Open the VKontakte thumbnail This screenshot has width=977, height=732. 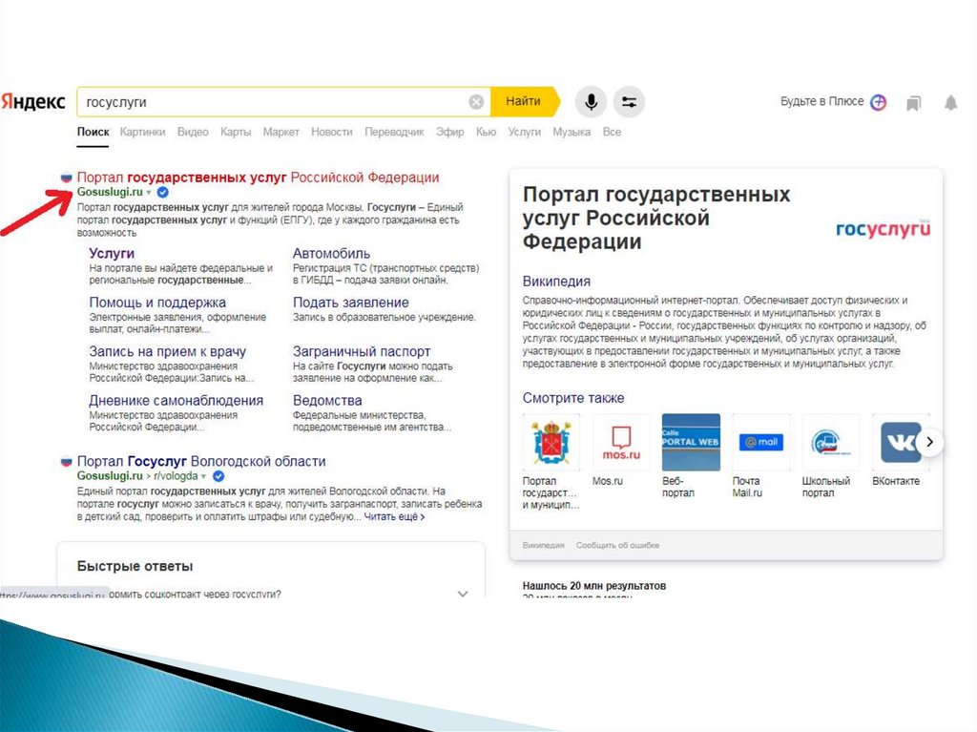(x=901, y=442)
